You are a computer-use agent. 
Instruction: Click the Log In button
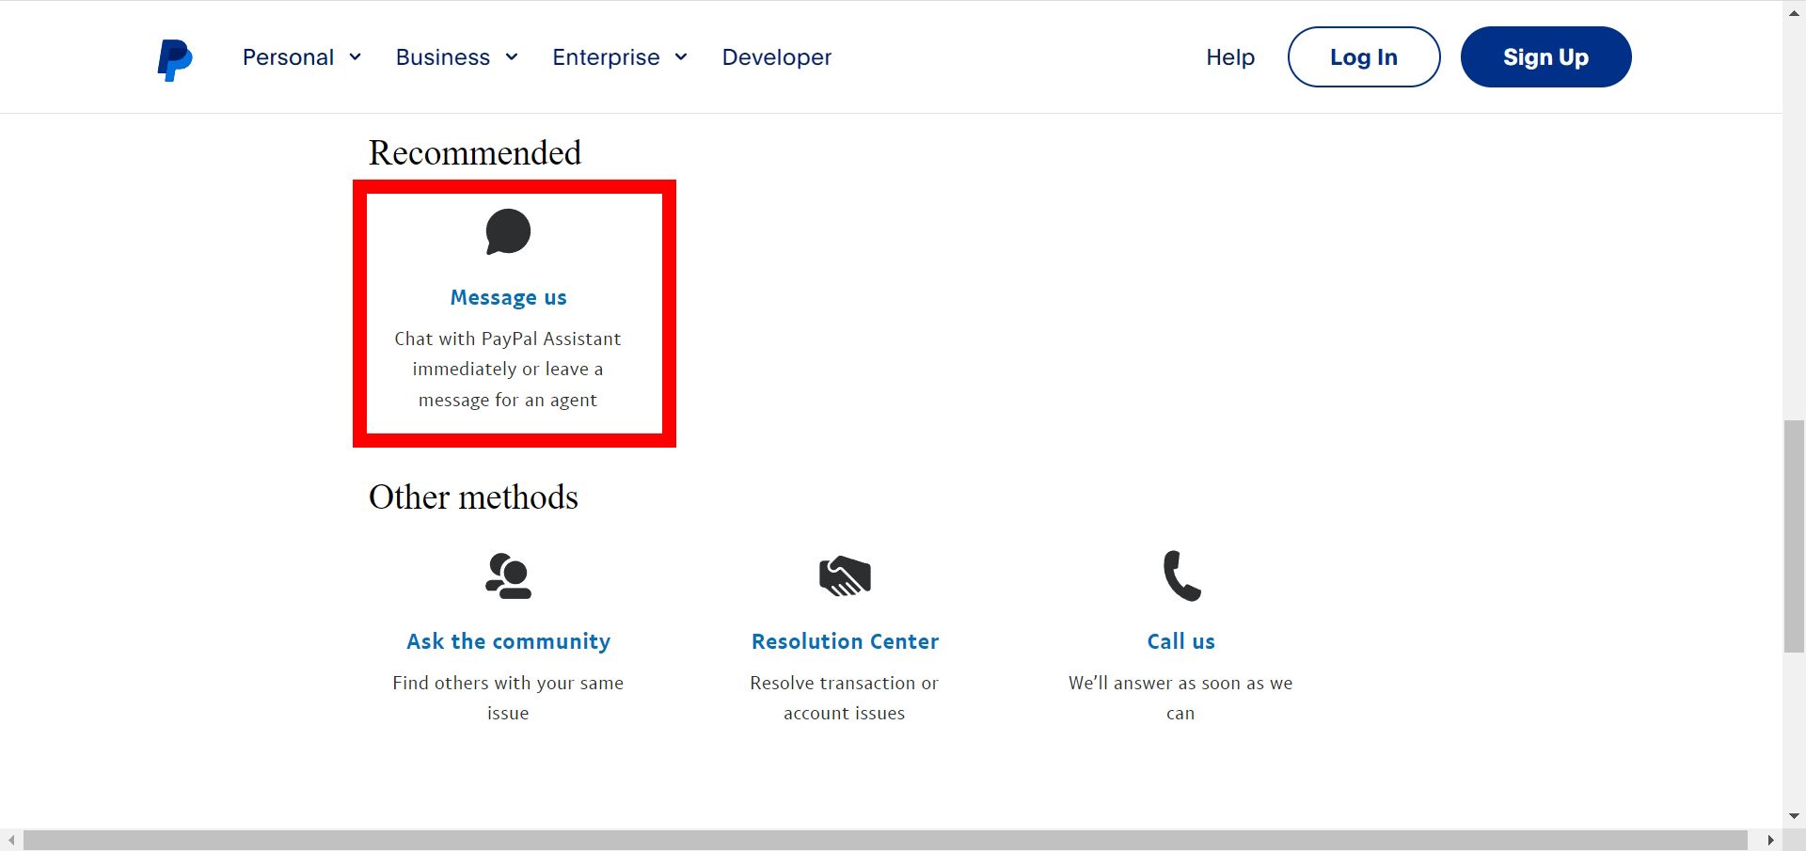[1364, 57]
